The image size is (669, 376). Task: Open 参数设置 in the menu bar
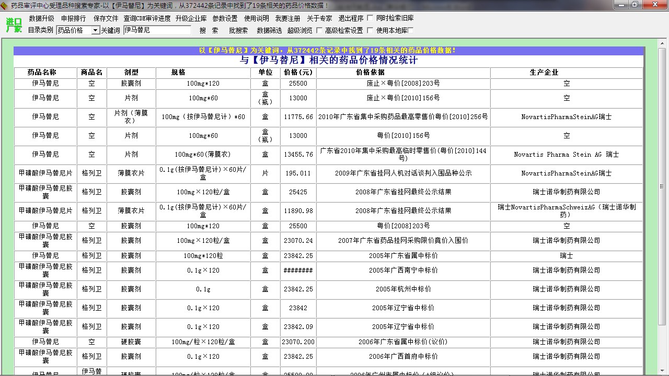[225, 18]
